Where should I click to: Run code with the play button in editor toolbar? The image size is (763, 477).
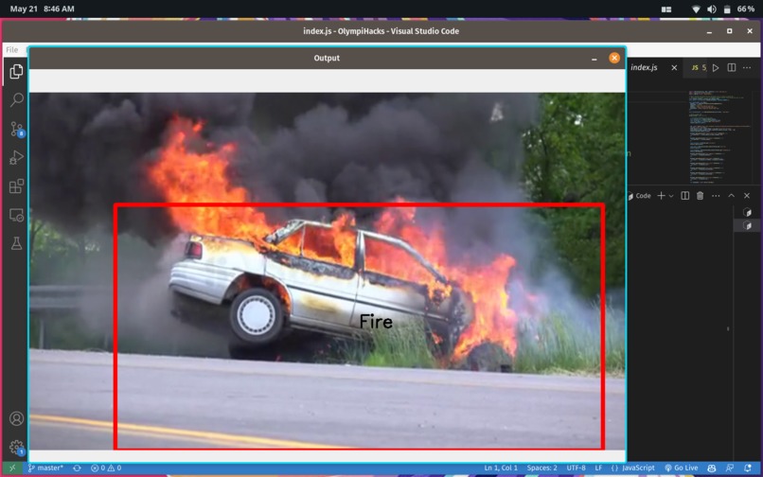(716, 67)
